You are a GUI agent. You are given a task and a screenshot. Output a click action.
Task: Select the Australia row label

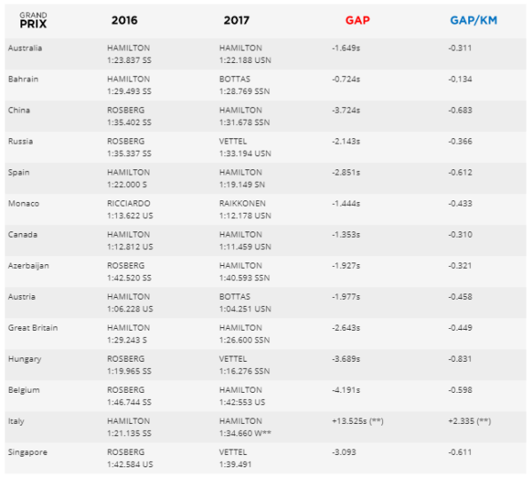tap(25, 48)
